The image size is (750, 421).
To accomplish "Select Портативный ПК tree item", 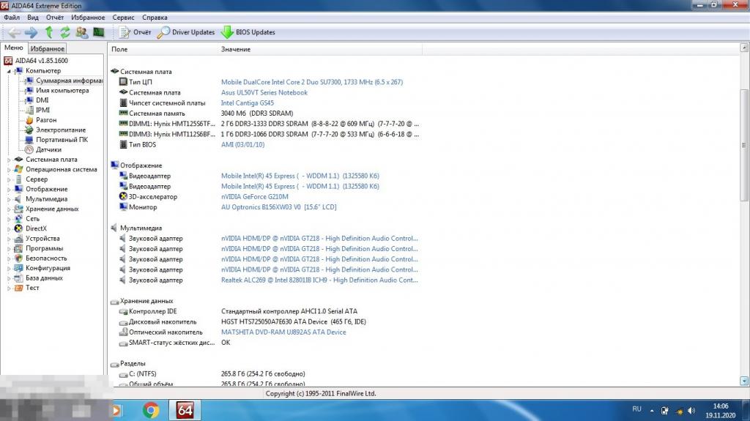I will click(x=62, y=140).
